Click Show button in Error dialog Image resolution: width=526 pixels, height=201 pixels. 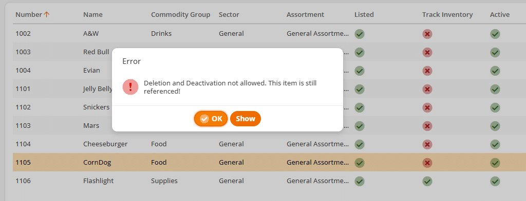click(245, 119)
